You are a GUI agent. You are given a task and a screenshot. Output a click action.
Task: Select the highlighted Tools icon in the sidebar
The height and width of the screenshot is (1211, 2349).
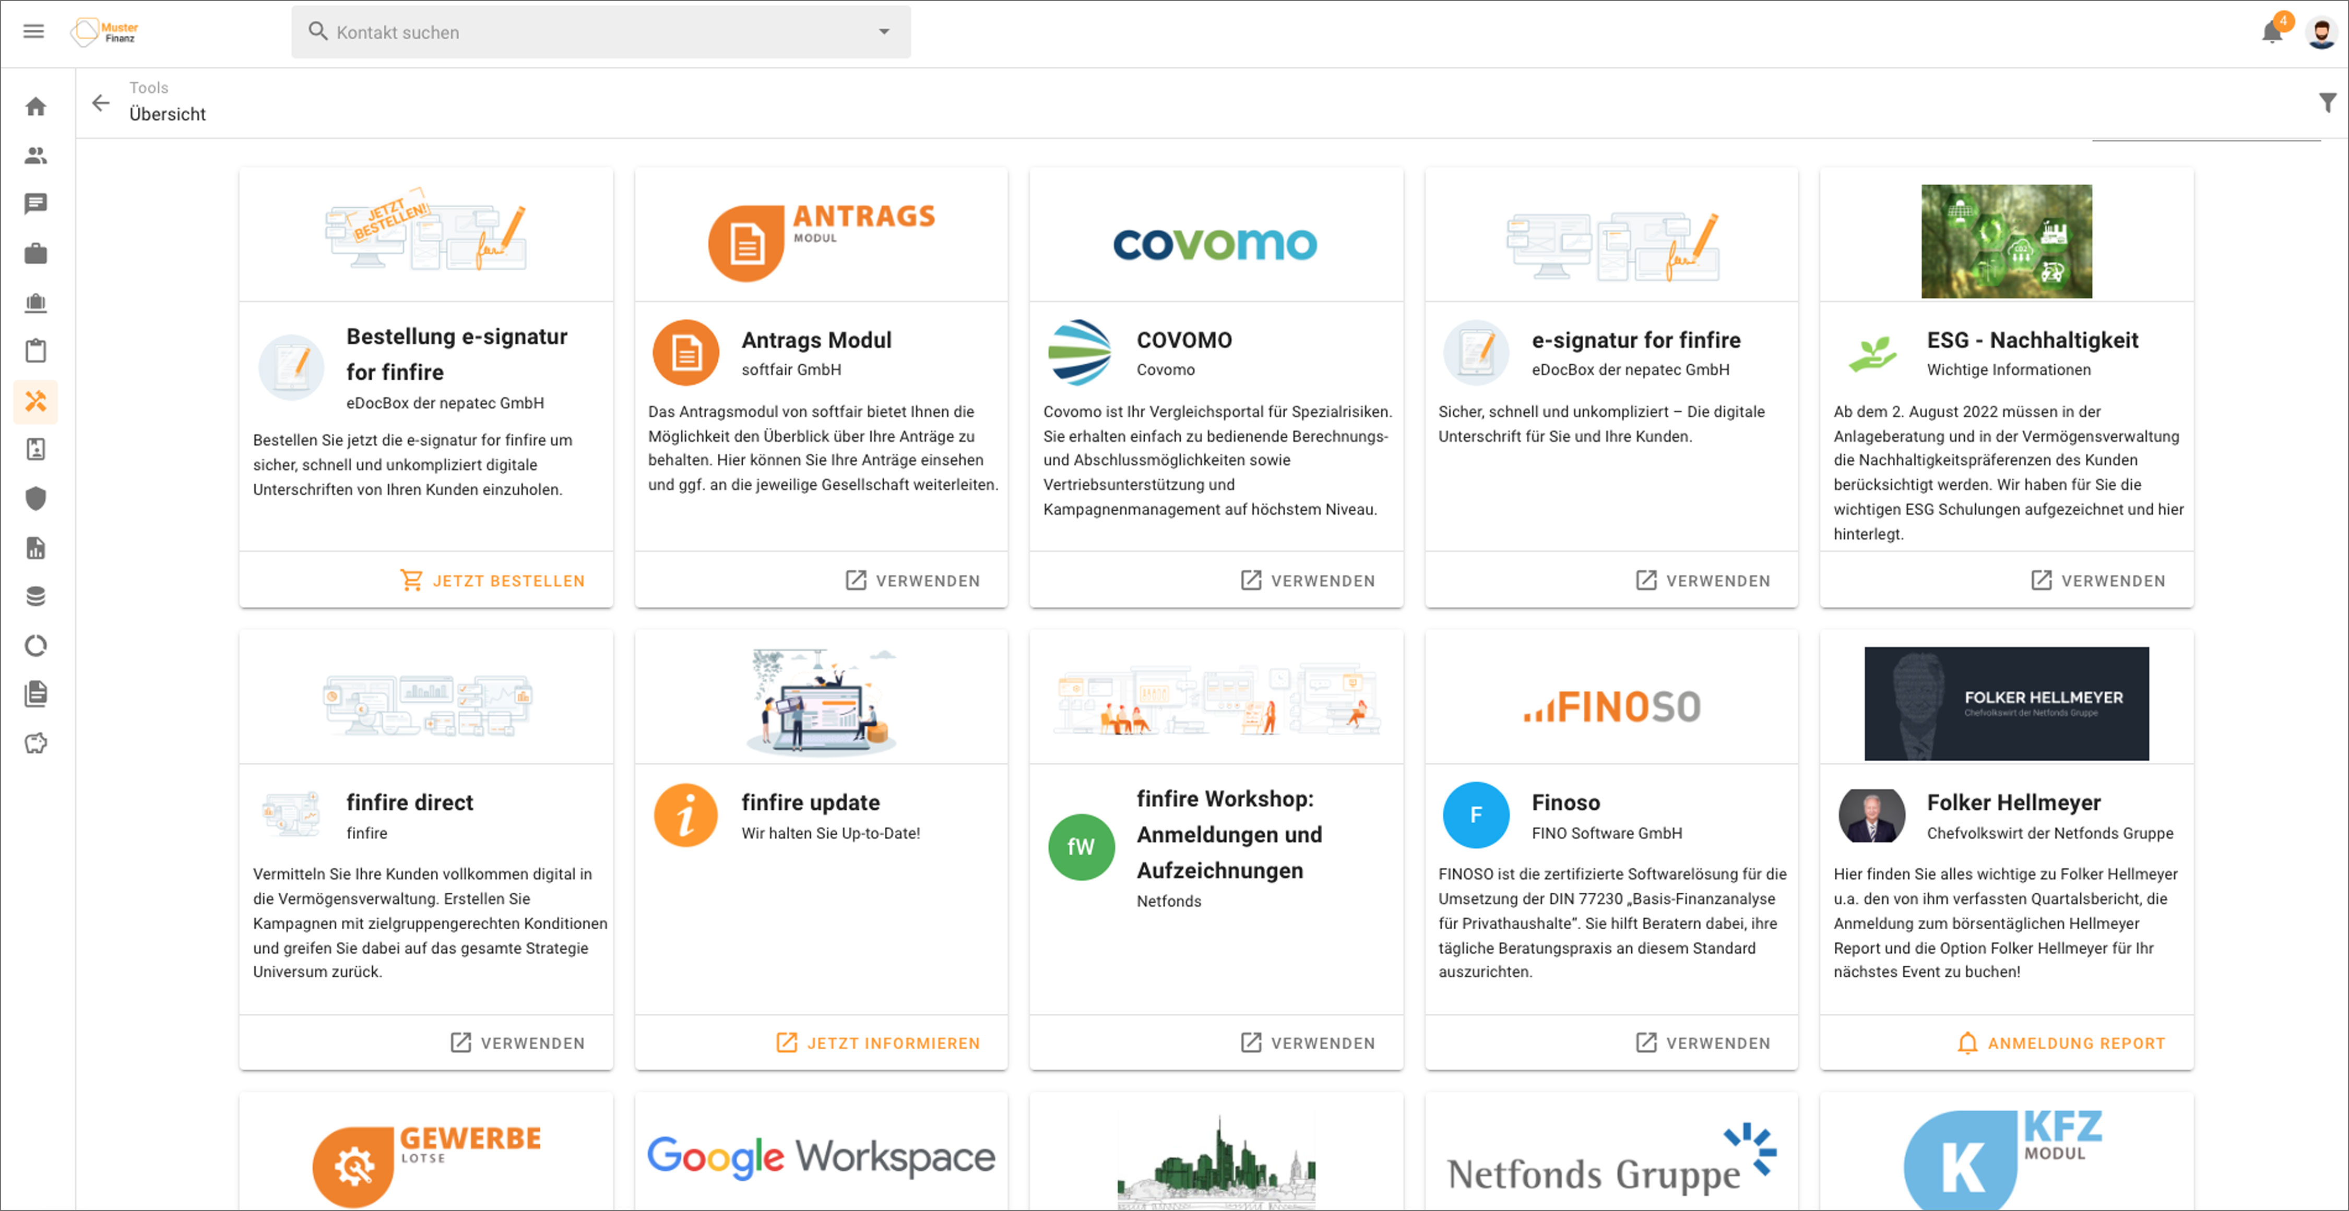tap(35, 401)
